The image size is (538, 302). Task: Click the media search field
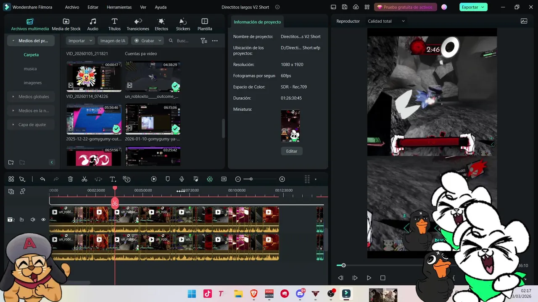tap(182, 41)
